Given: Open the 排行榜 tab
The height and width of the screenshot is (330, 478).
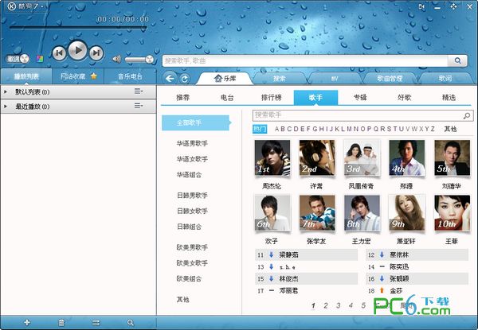Looking at the screenshot, I should point(272,98).
